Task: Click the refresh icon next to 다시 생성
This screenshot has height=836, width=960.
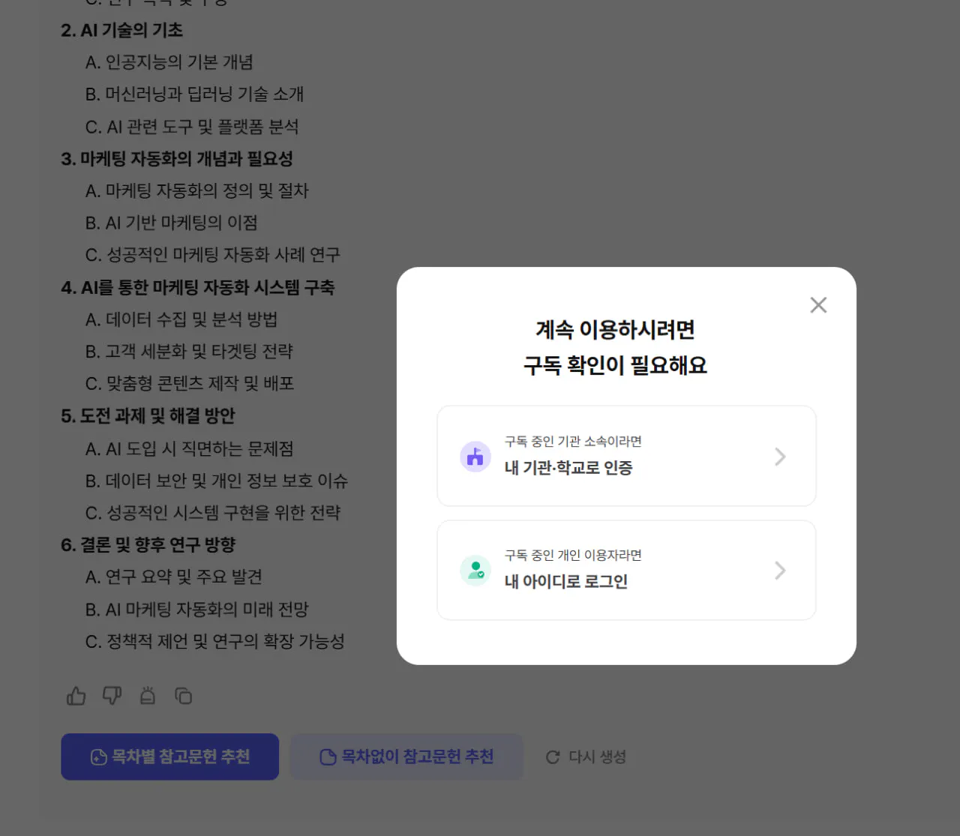Action: 553,757
